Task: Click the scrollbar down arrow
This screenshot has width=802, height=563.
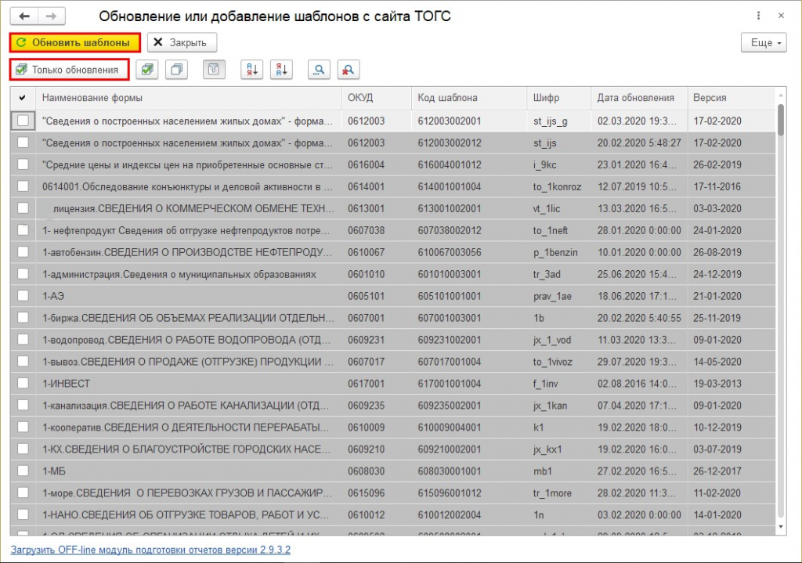Action: coord(781,527)
